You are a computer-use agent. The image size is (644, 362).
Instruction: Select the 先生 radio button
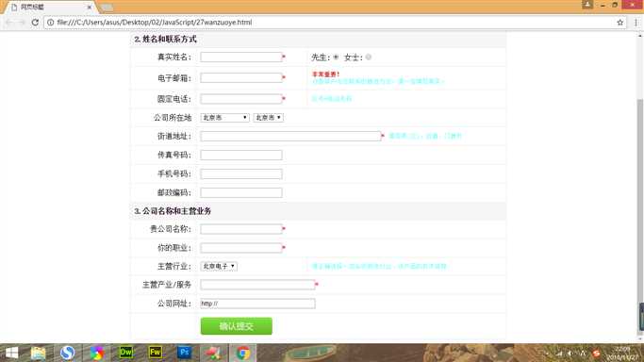pos(336,58)
